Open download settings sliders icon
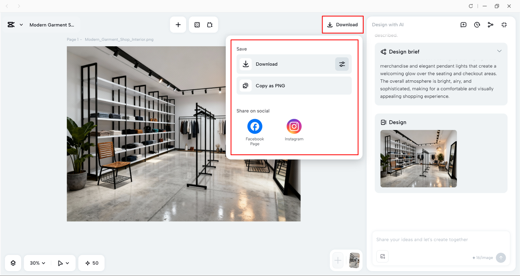This screenshot has width=520, height=276. click(x=342, y=64)
